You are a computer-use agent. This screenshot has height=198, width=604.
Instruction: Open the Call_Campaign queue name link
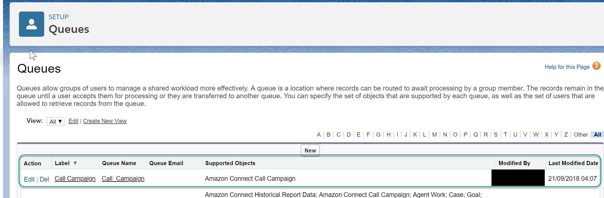click(123, 179)
